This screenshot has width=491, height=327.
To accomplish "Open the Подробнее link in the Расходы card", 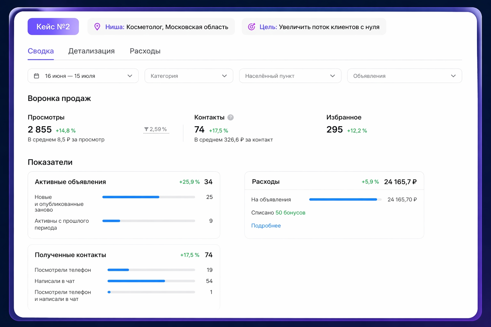I will pos(266,226).
